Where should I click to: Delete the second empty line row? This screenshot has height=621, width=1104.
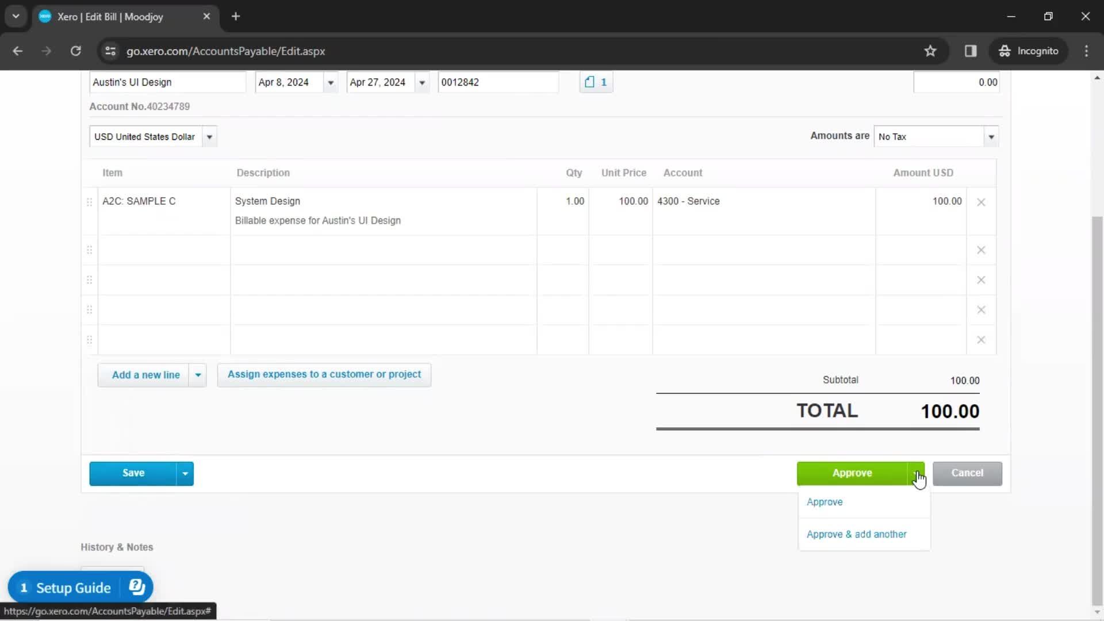pos(981,250)
